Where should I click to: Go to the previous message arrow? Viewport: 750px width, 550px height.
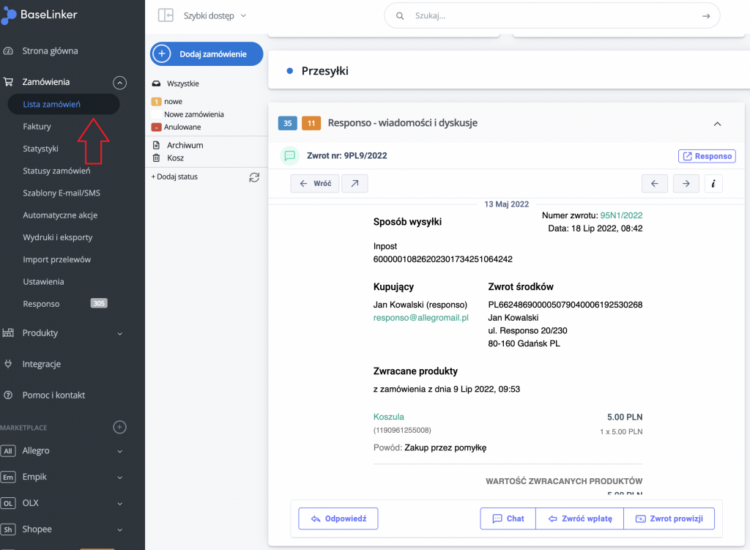tap(656, 184)
